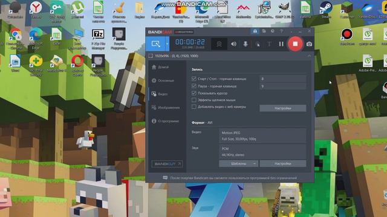Screen dimensions: 387x217
Task: Click the UNREGISTERED badge
Action: pyautogui.click(x=184, y=32)
